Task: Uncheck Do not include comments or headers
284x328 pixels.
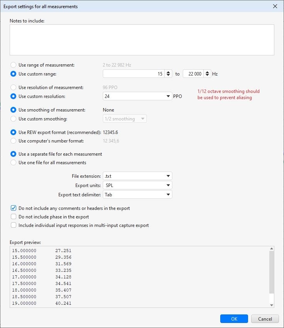Action: point(14,208)
